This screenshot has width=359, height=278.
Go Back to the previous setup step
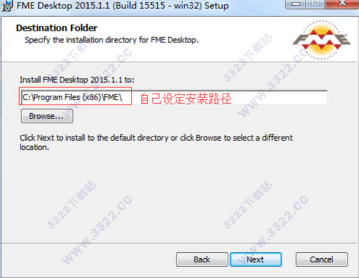(202, 259)
